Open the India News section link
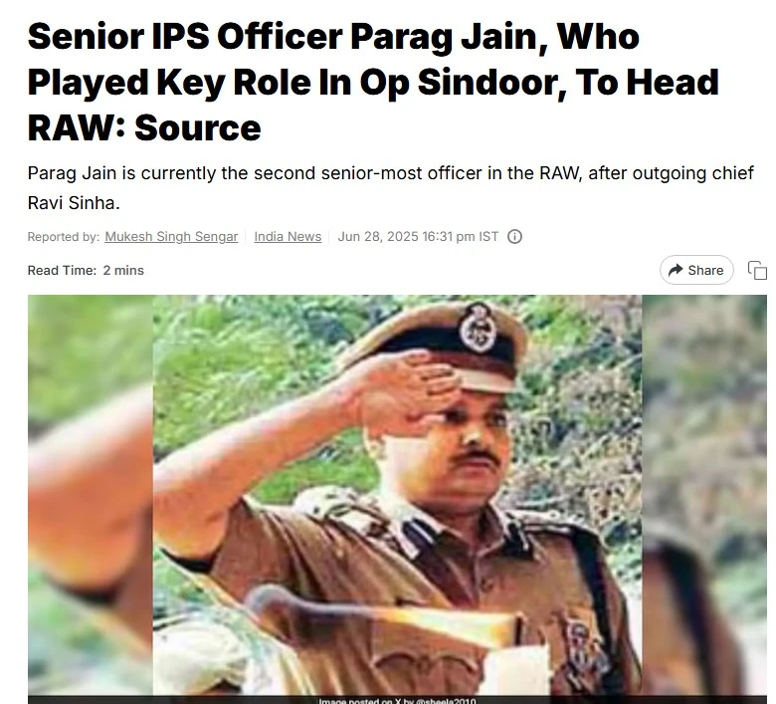 pos(288,237)
